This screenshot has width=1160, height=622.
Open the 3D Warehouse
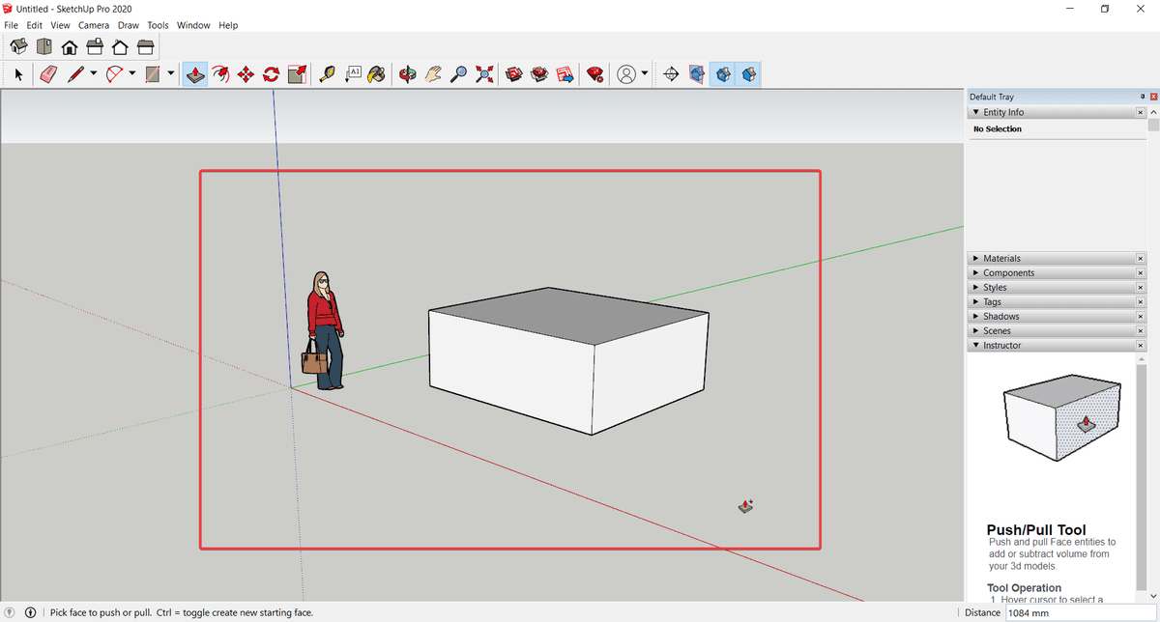[514, 74]
